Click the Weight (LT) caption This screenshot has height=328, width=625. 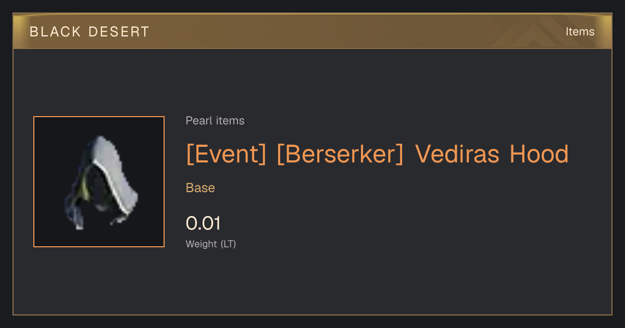[211, 244]
